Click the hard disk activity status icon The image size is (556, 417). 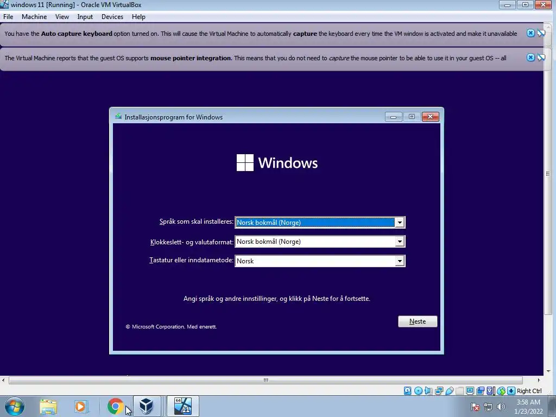(407, 391)
